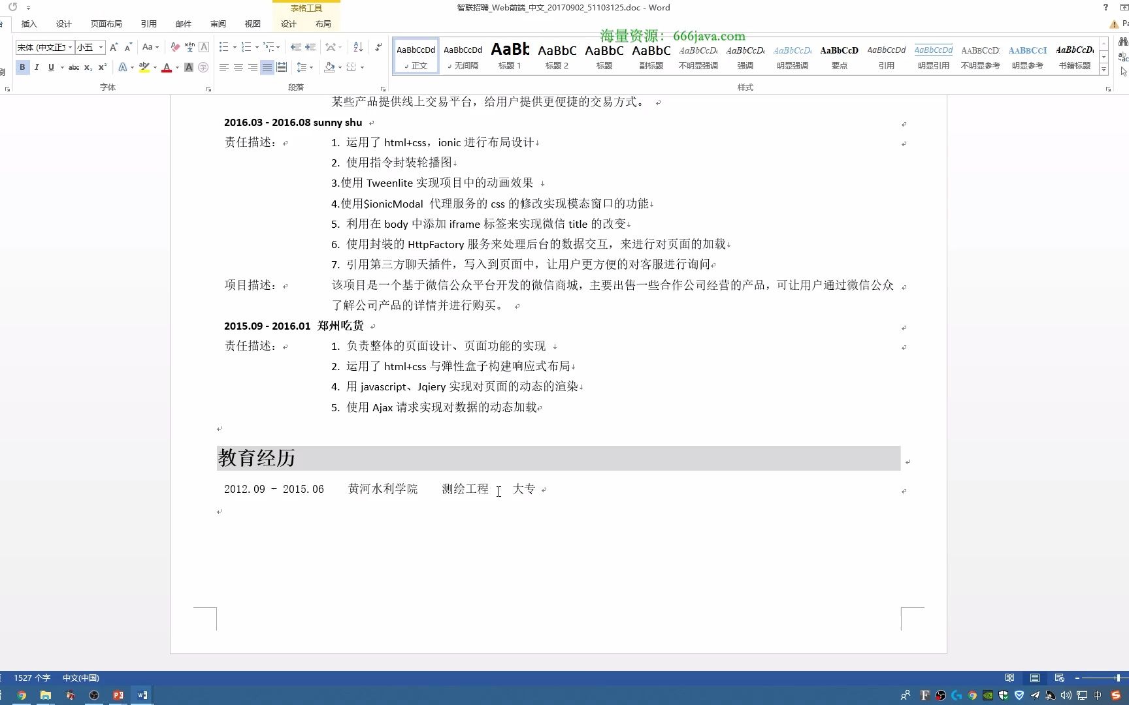Underline the selected text
The height and width of the screenshot is (705, 1129).
pyautogui.click(x=51, y=67)
